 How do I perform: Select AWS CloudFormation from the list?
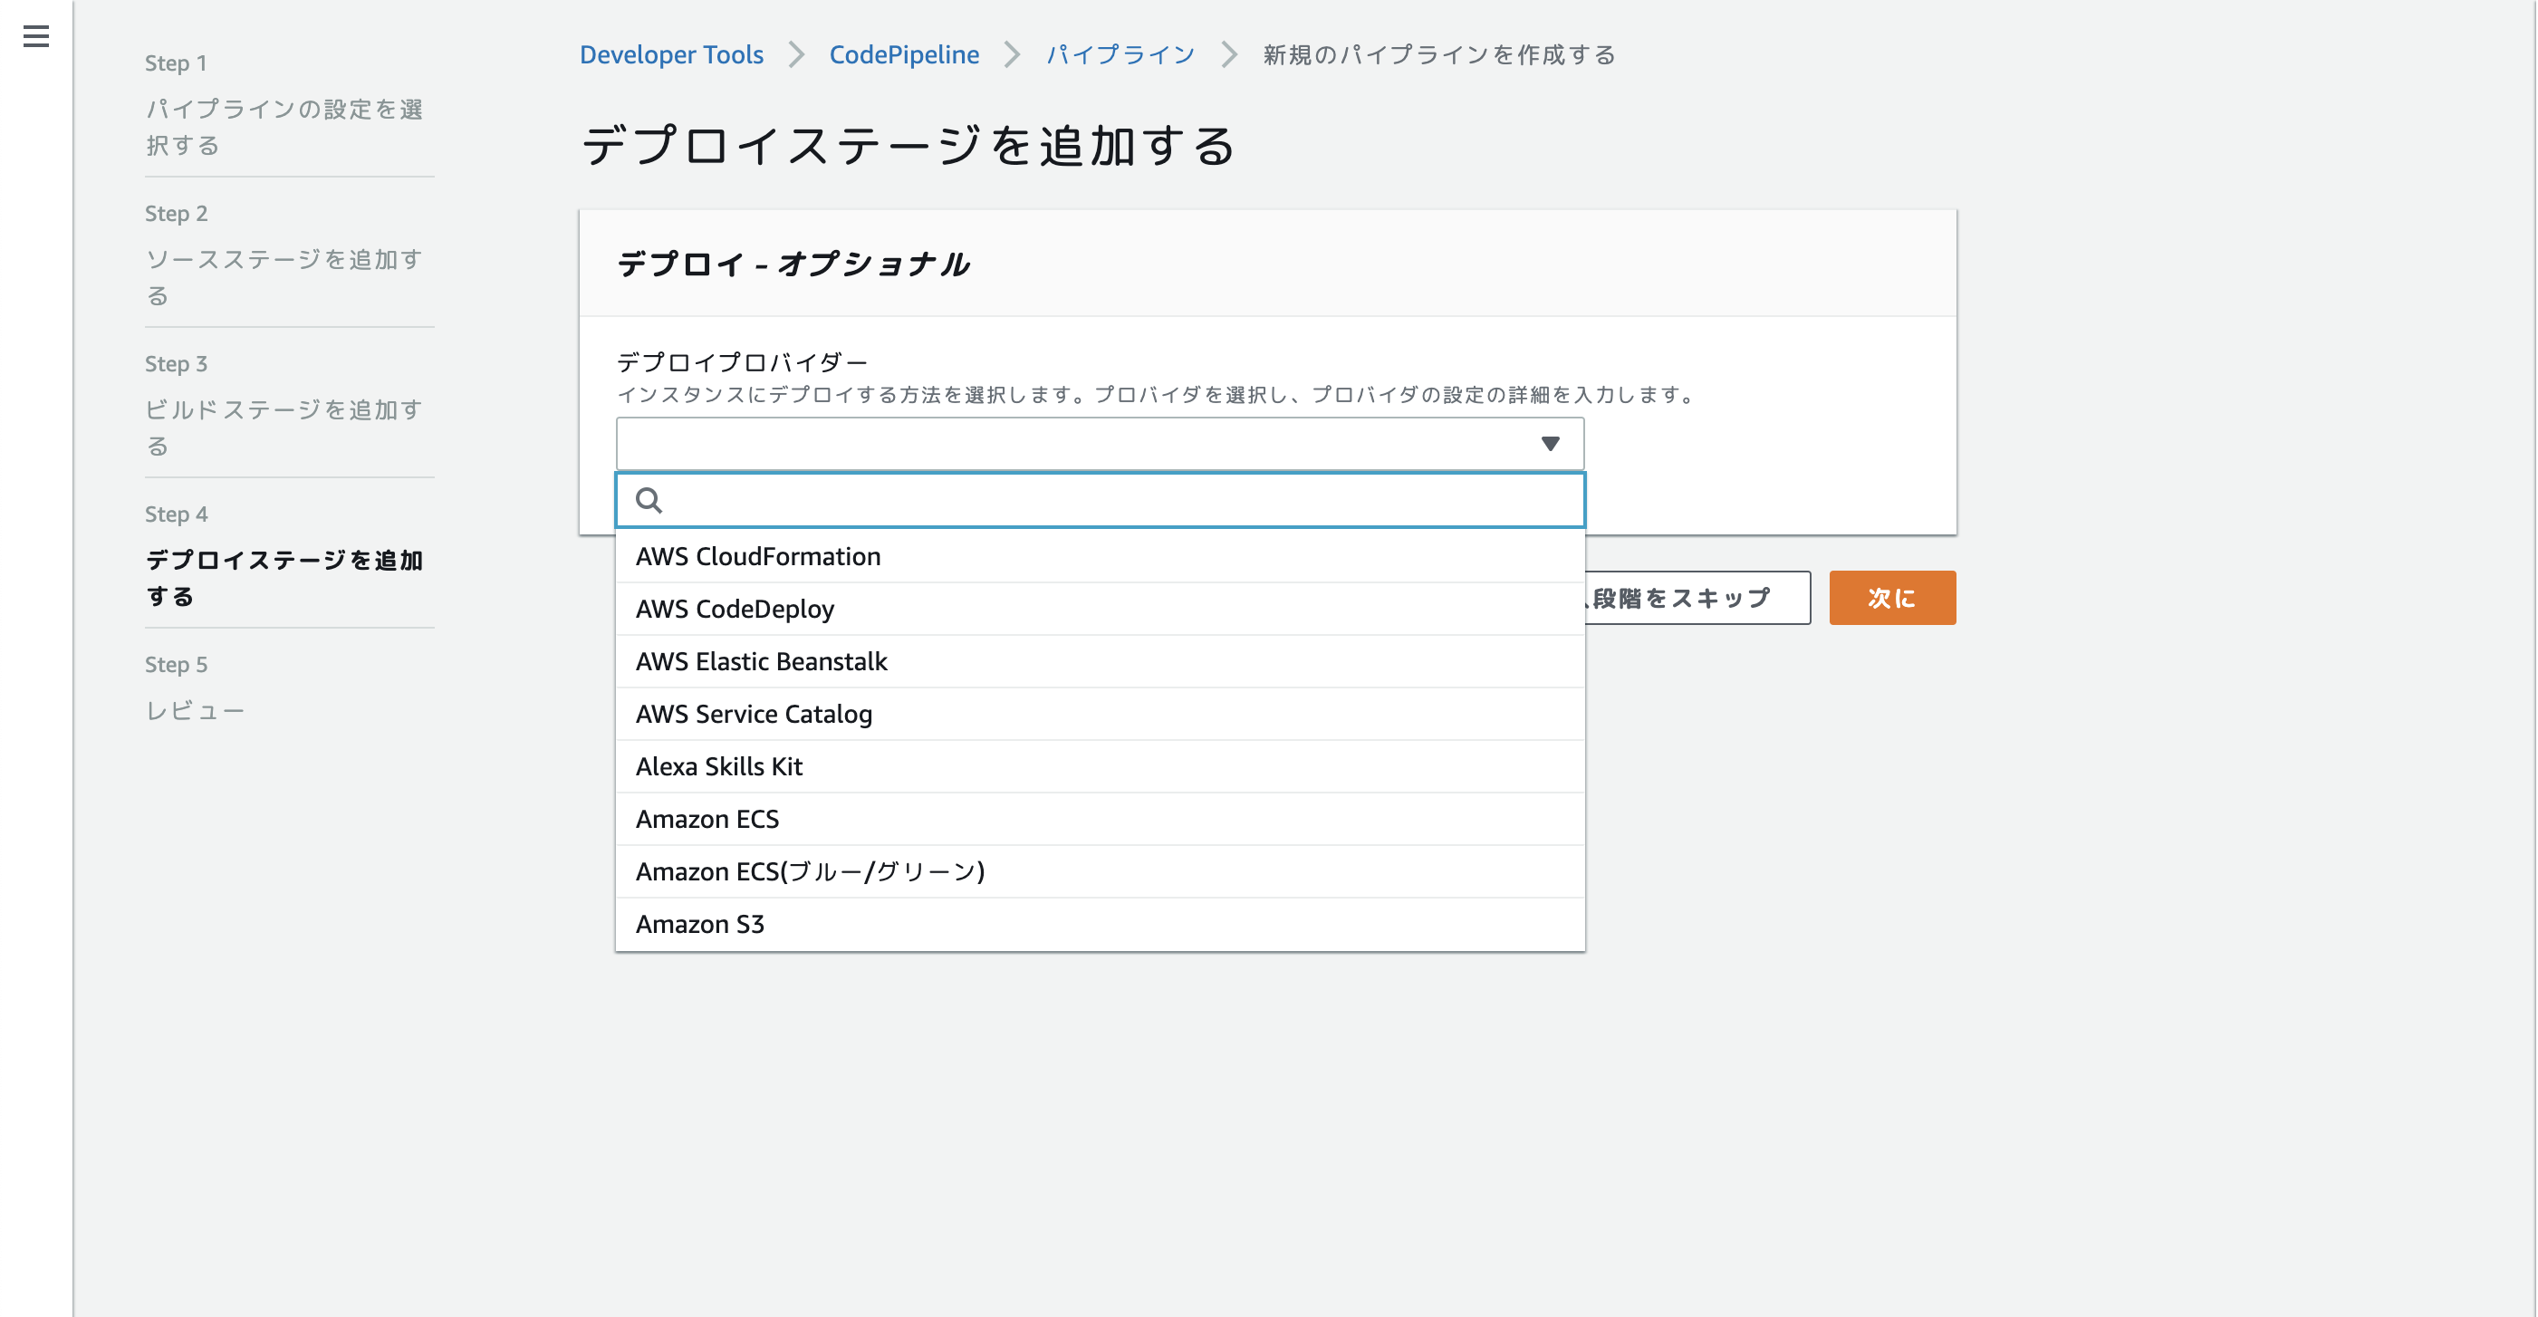pos(1100,556)
